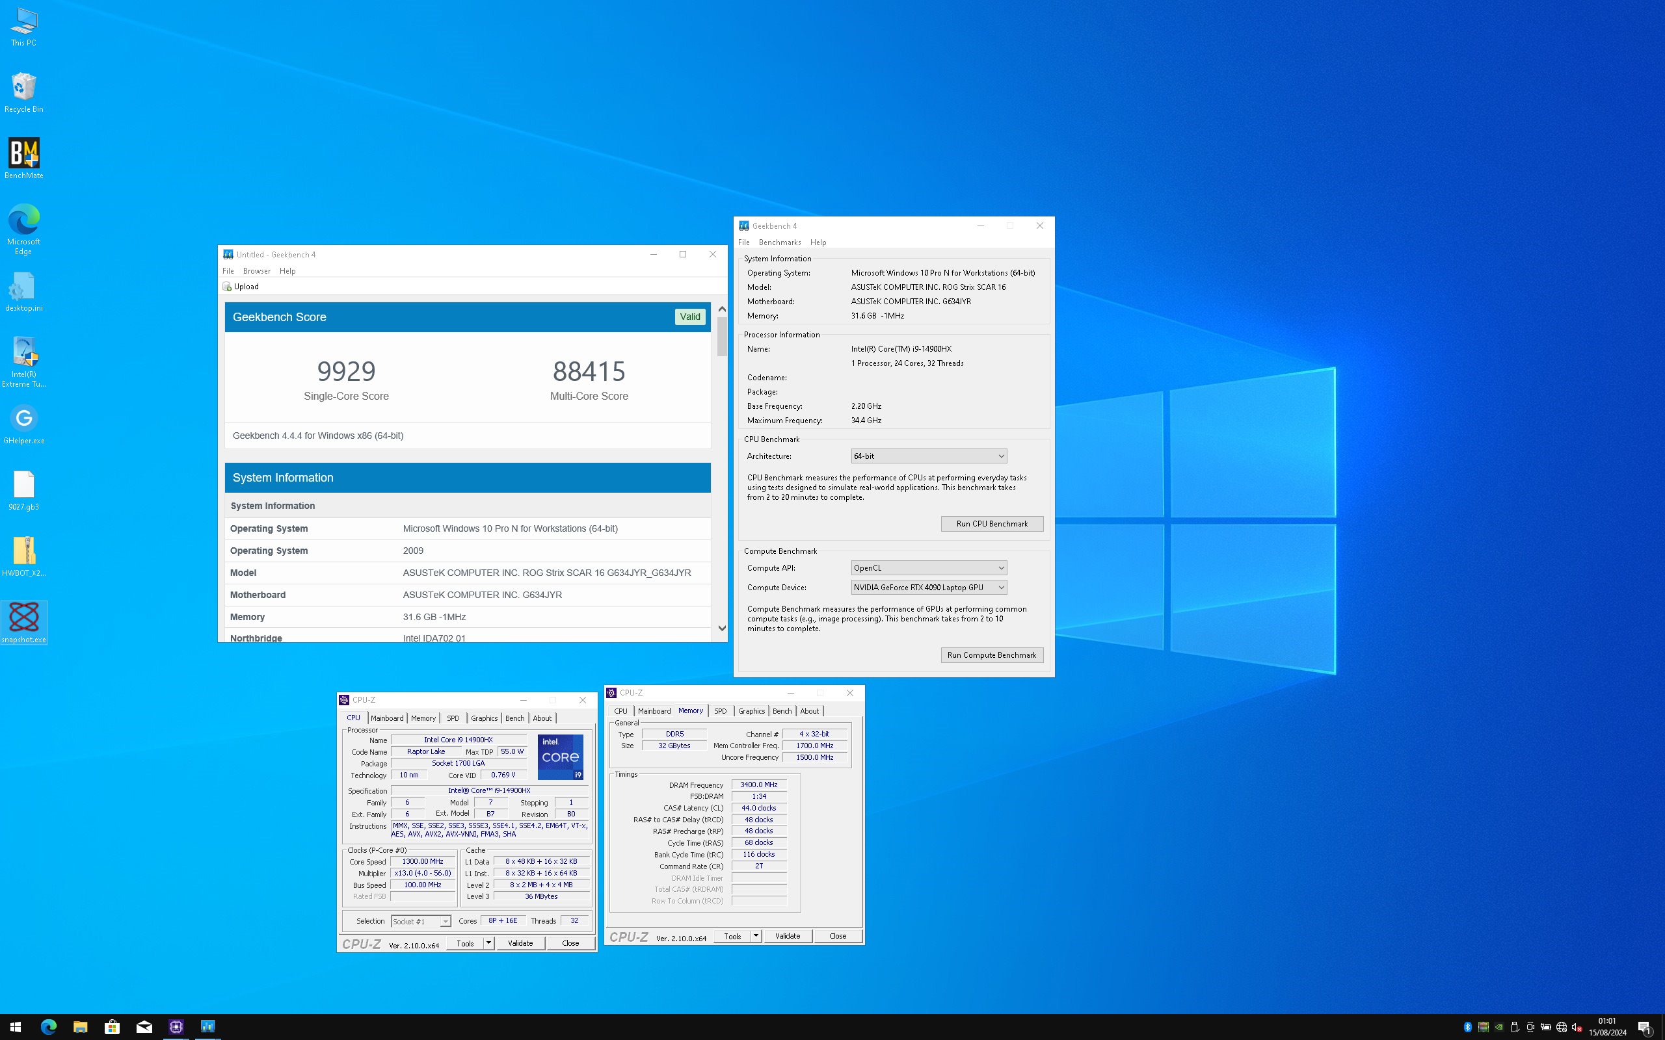Viewport: 1665px width, 1040px height.
Task: Click the Geekbench results scrollbar thumb
Action: [x=722, y=337]
